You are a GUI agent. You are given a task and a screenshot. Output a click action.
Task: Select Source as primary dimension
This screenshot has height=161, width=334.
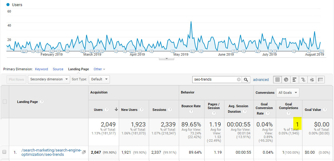pyautogui.click(x=58, y=69)
